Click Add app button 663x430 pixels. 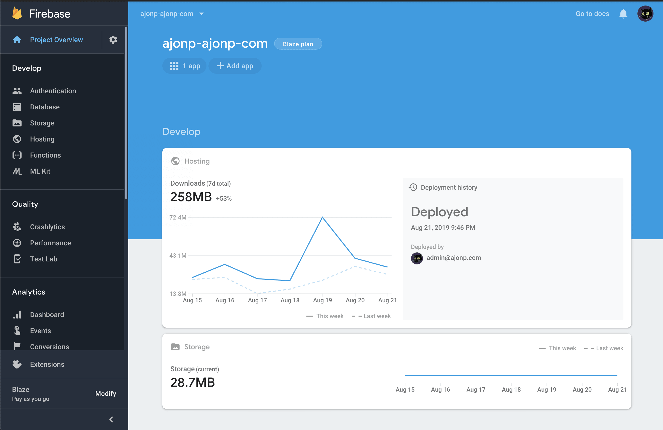[235, 66]
